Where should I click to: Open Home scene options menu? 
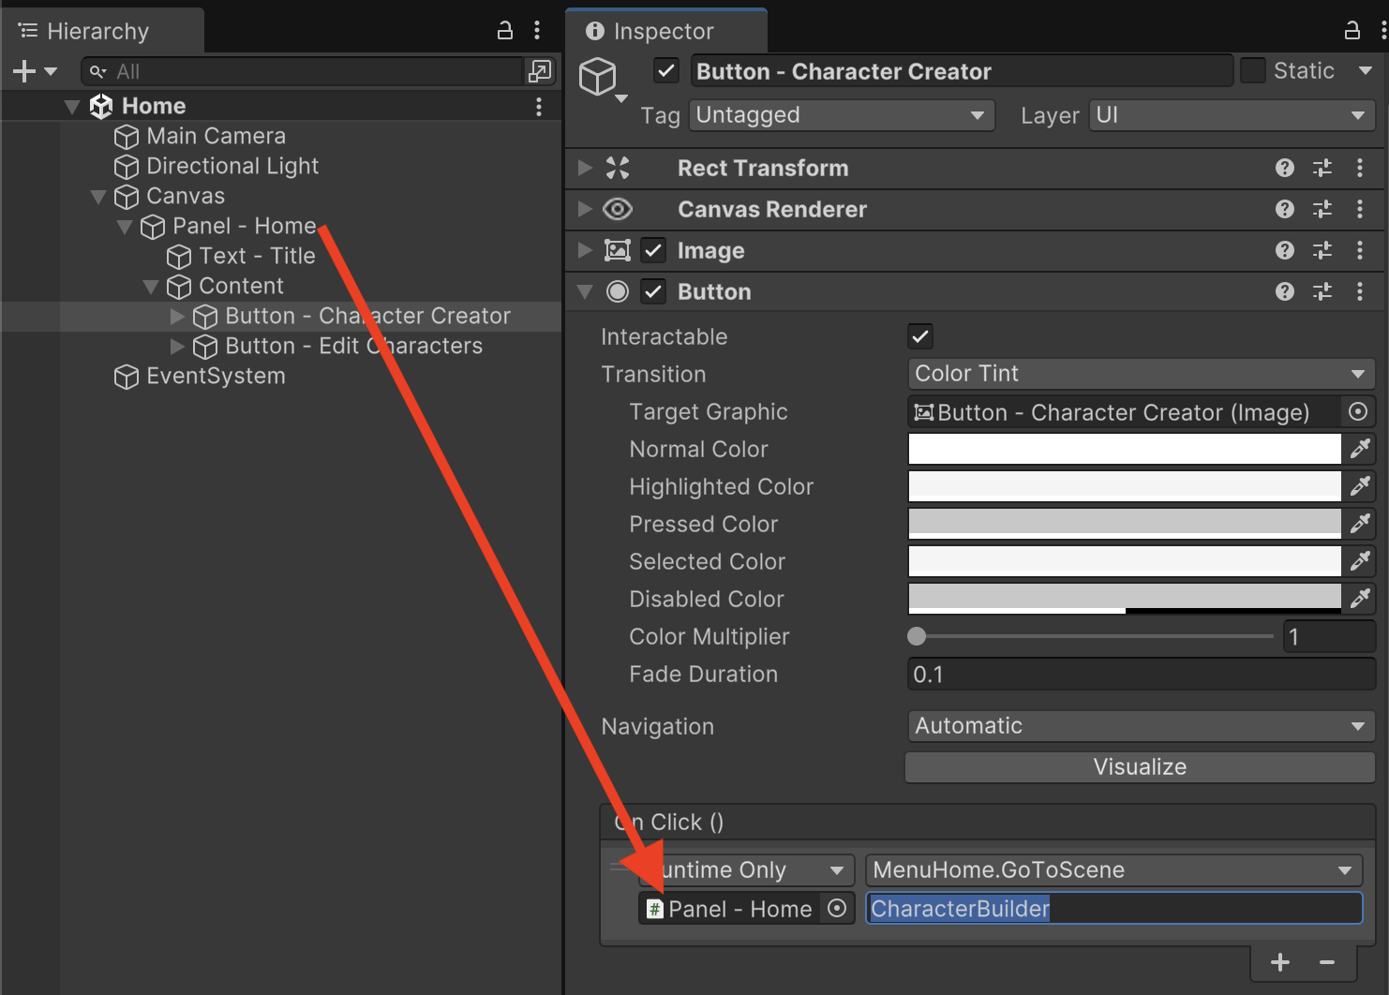pos(538,106)
